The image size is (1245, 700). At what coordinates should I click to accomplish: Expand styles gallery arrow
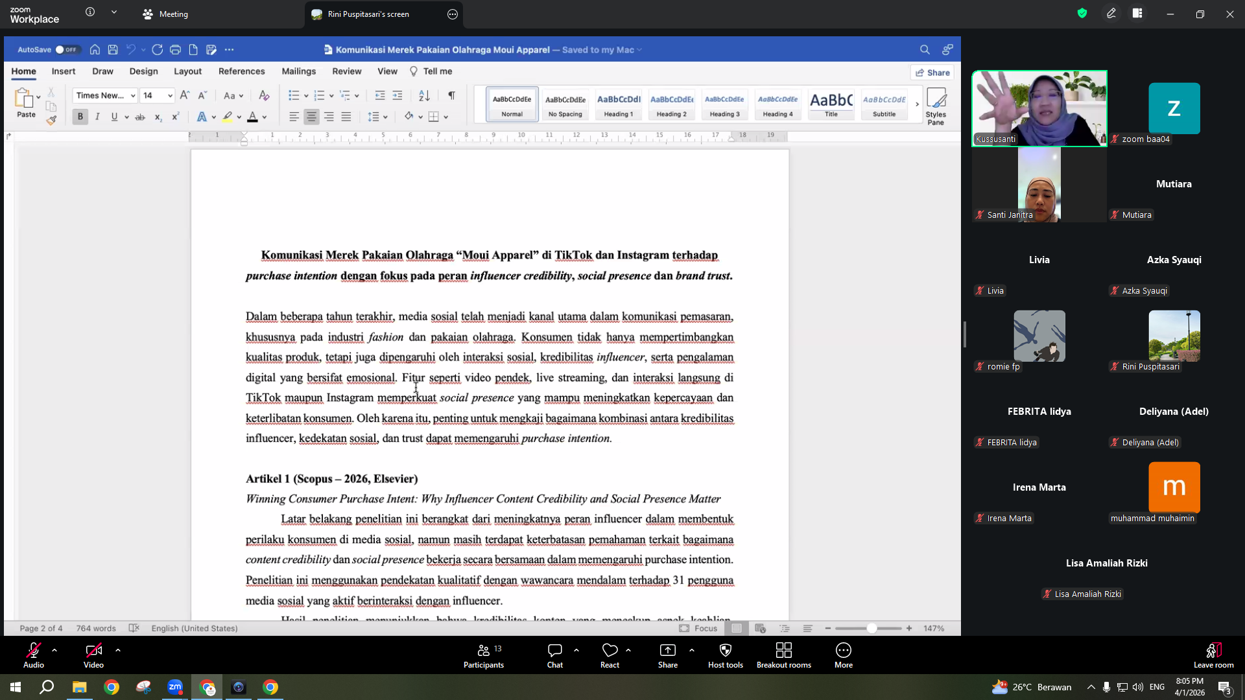[917, 104]
